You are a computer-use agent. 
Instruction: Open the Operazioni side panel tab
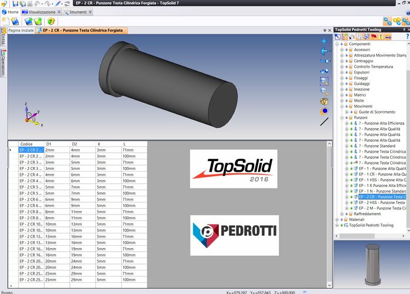click(3, 62)
